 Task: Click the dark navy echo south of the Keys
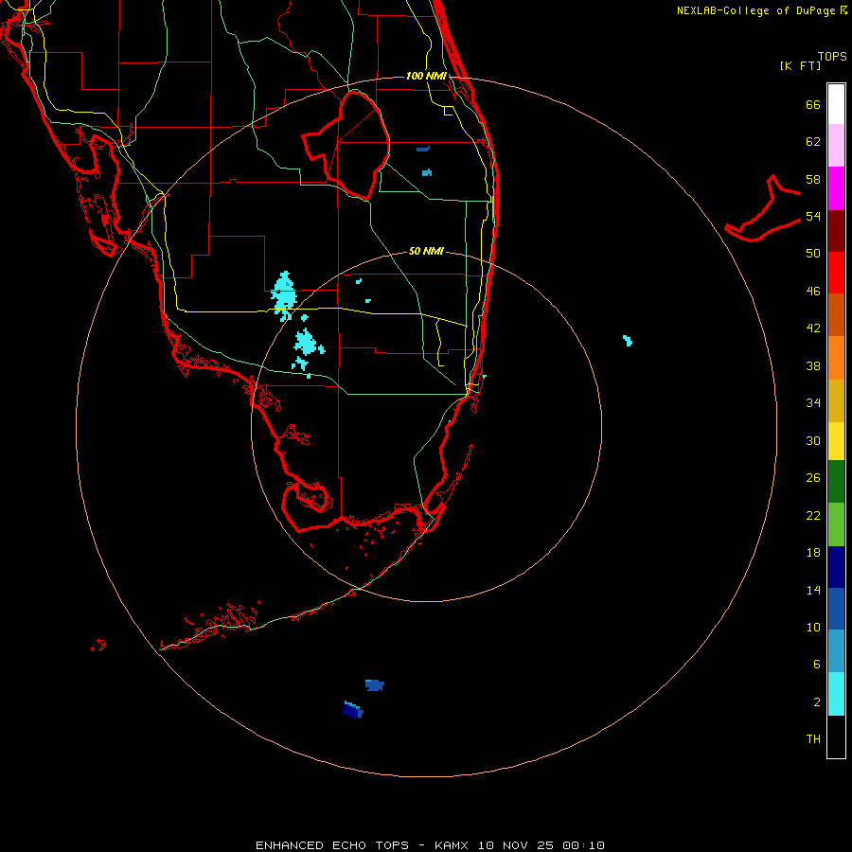click(x=353, y=710)
